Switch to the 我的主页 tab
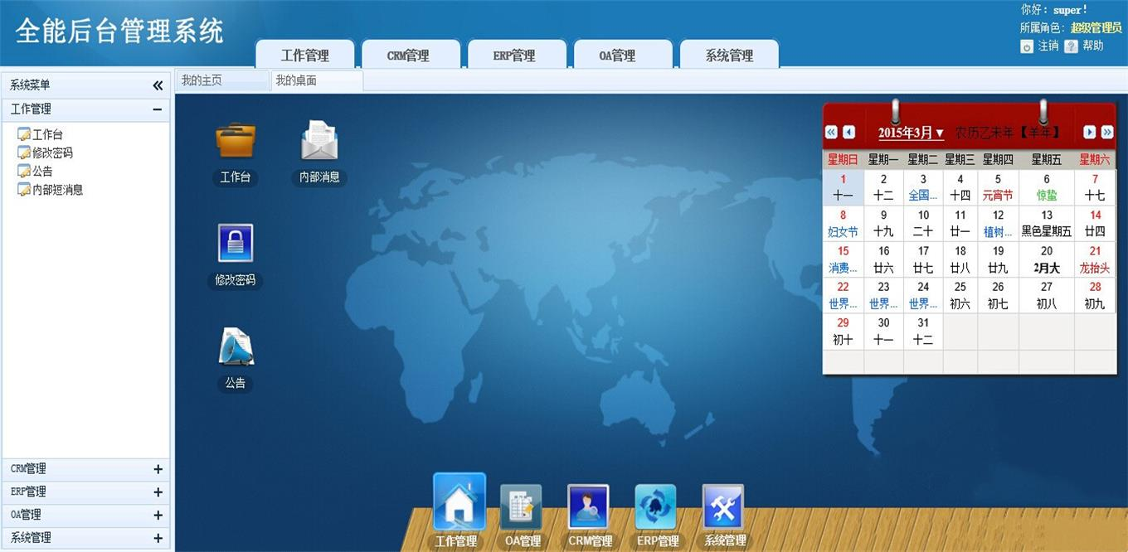Screen dimensions: 1128x552 point(202,80)
